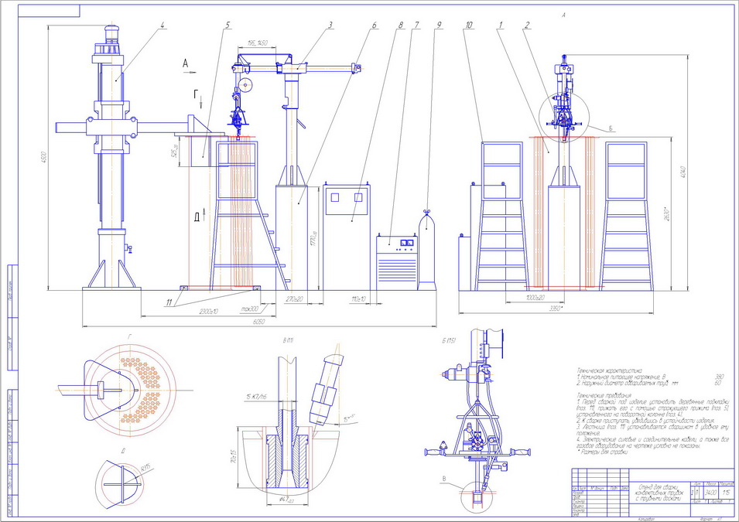739x522 pixels.
Task: Click detail callout letter Б near the circle
Action: pyautogui.click(x=611, y=128)
